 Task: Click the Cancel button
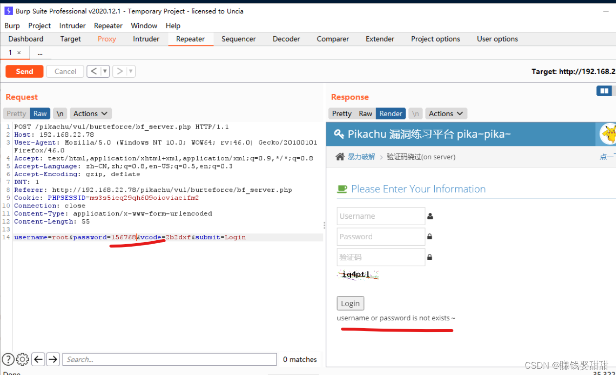coord(65,71)
